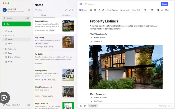Open the text color picker
175x109 pixels.
tap(153, 10)
